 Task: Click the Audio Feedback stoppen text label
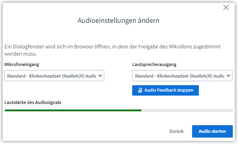click(x=169, y=90)
